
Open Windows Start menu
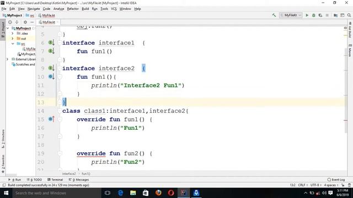coord(6,193)
